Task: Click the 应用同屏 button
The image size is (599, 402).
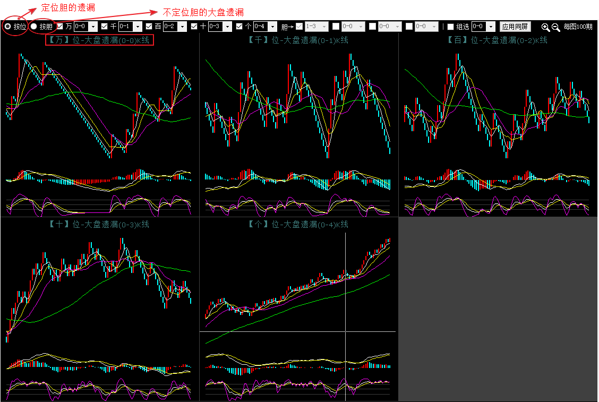Action: [515, 27]
